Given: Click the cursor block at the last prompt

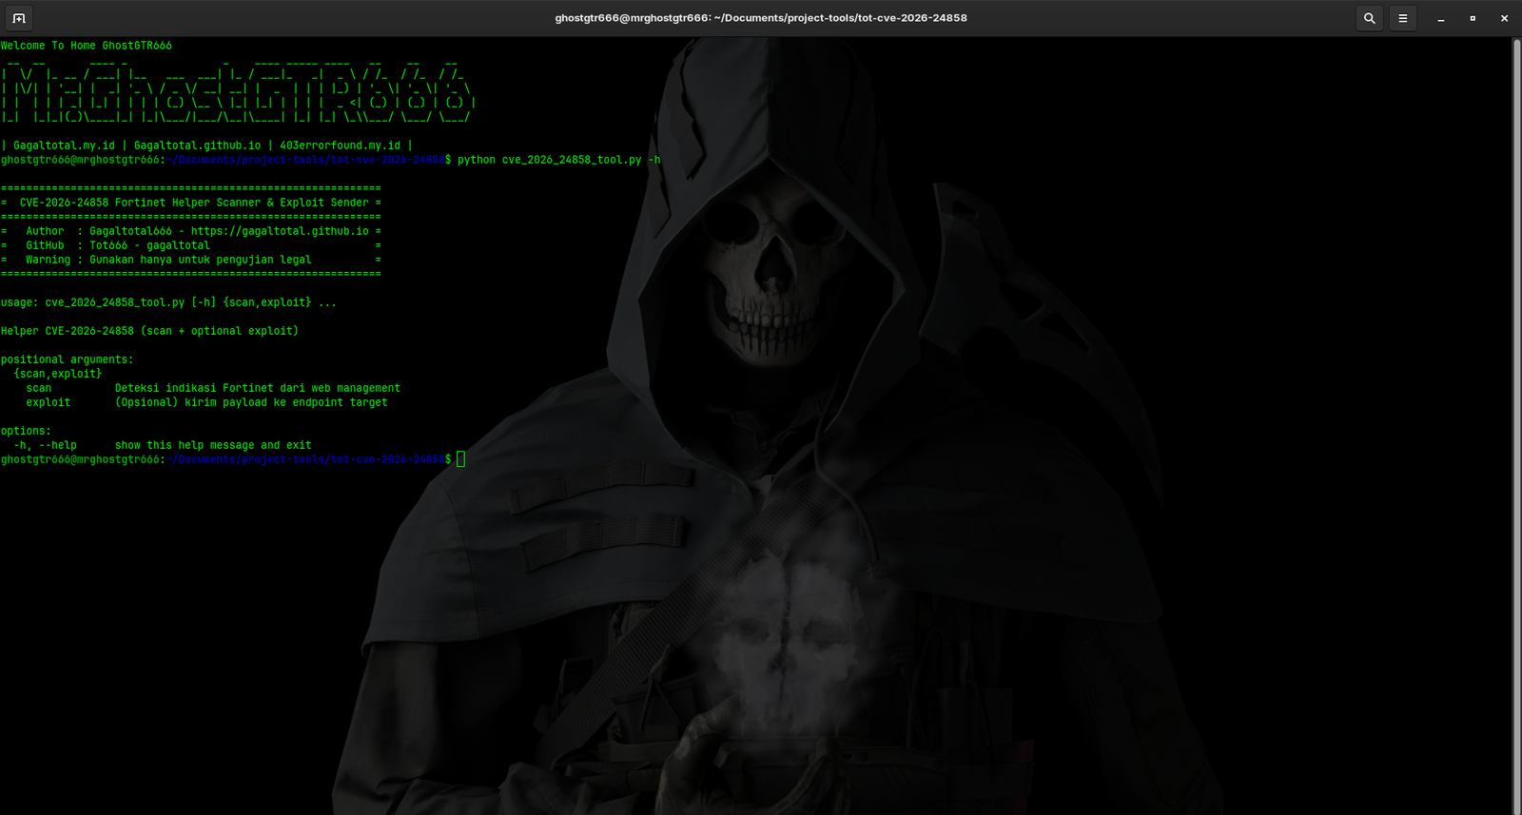Looking at the screenshot, I should pyautogui.click(x=461, y=459).
